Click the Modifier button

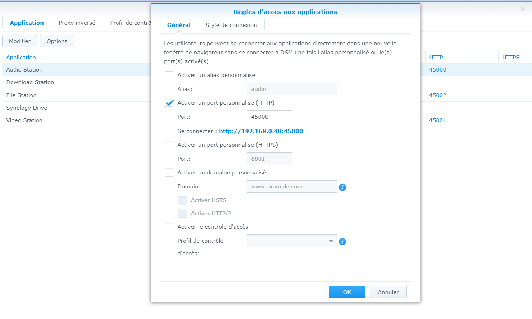pyautogui.click(x=20, y=41)
